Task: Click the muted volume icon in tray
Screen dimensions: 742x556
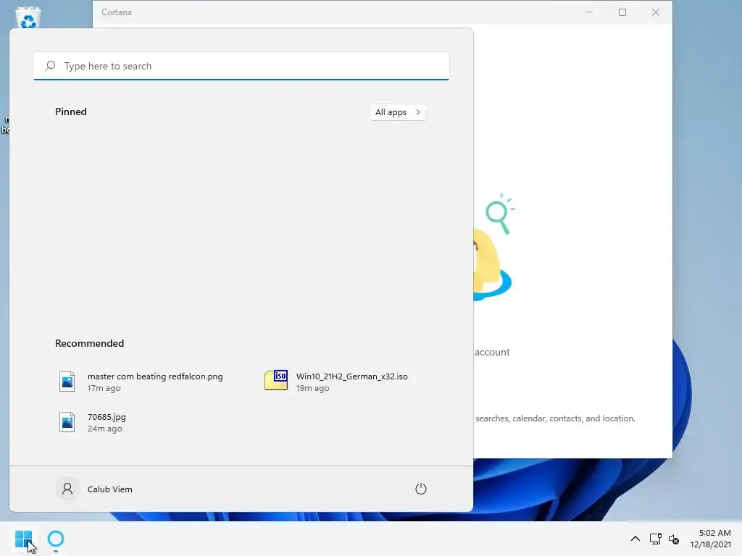Action: point(674,539)
